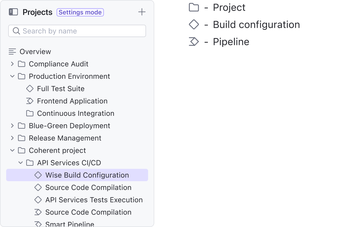Open Full Test Suite build configuration
Viewport: 363px width, 227px height.
(x=61, y=89)
